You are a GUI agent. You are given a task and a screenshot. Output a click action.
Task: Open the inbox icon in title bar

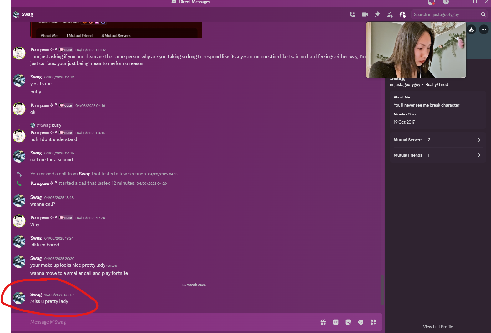432,2
